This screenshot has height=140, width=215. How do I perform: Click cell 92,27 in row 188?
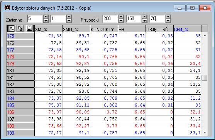click(76, 126)
